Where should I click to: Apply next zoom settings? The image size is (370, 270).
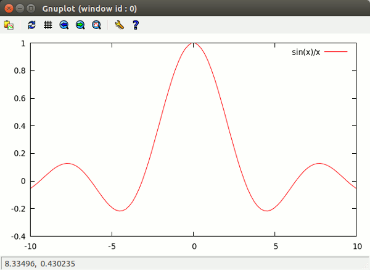pos(80,25)
